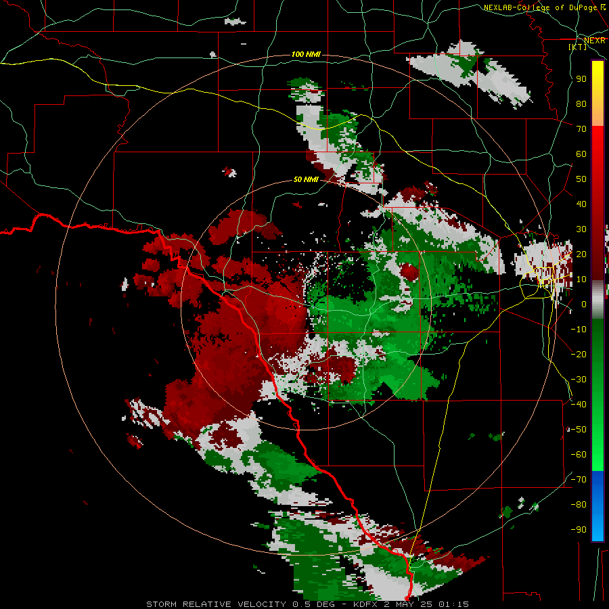The width and height of the screenshot is (609, 609).
Task: Click the positive 50 velocity scale label
Action: click(581, 179)
